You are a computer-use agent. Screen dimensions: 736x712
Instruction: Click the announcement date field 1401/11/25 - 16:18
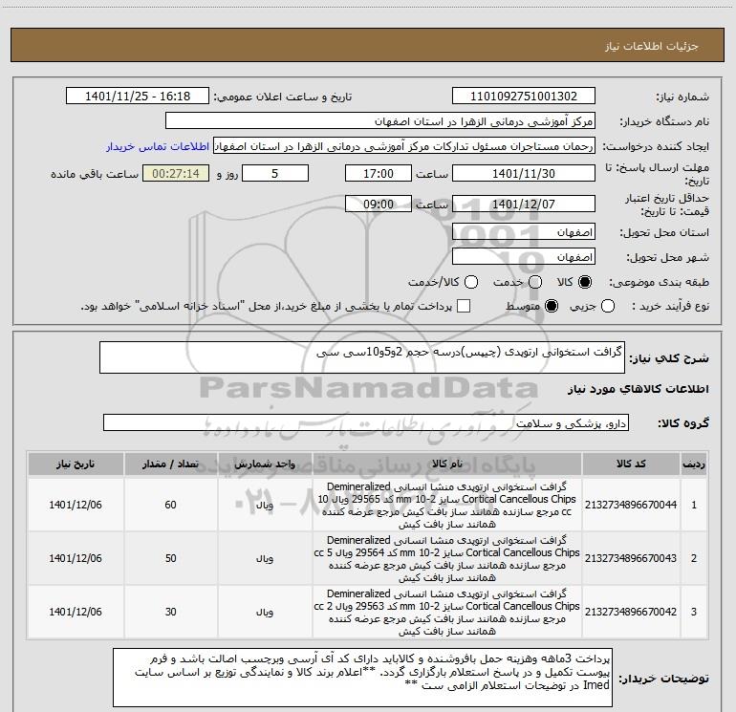point(138,96)
